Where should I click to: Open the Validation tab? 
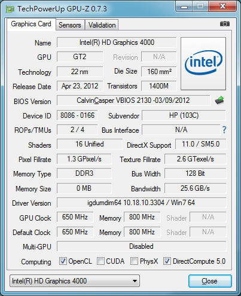pyautogui.click(x=102, y=25)
